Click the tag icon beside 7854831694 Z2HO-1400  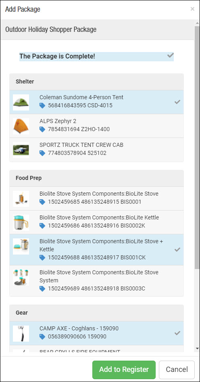point(42,129)
